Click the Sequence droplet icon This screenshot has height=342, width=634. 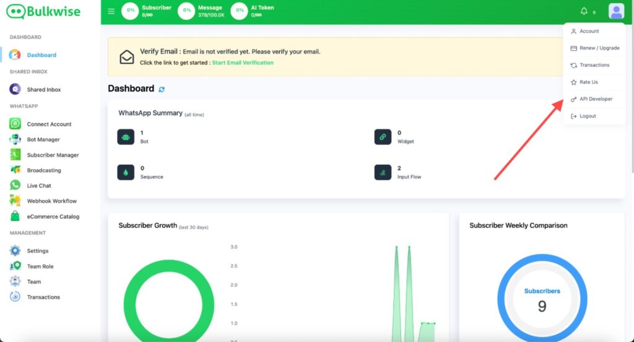coord(126,172)
